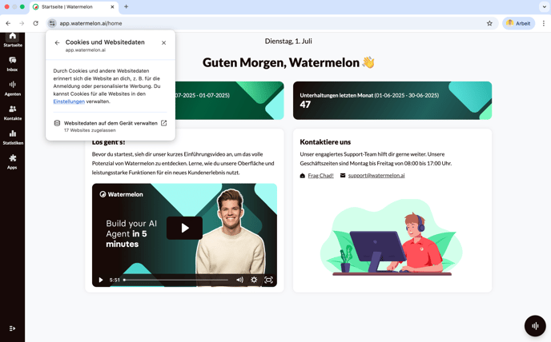Open Apps in the sidebar
551x342 pixels.
point(12,161)
